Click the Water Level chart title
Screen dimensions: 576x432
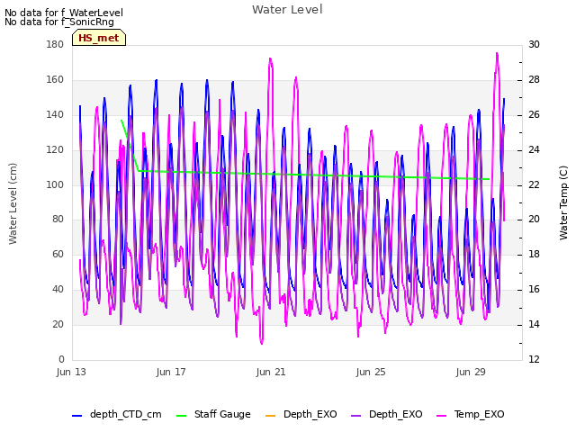pyautogui.click(x=287, y=10)
